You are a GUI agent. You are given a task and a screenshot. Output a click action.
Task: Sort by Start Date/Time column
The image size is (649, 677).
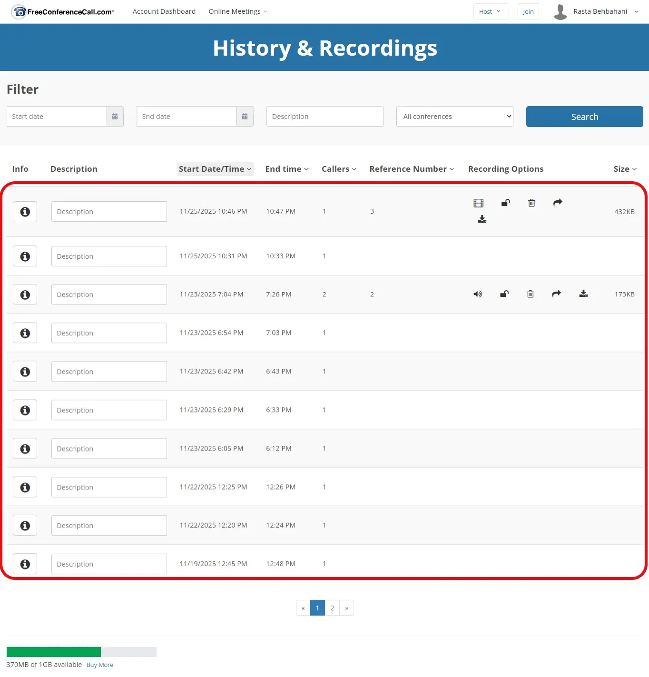(x=215, y=169)
